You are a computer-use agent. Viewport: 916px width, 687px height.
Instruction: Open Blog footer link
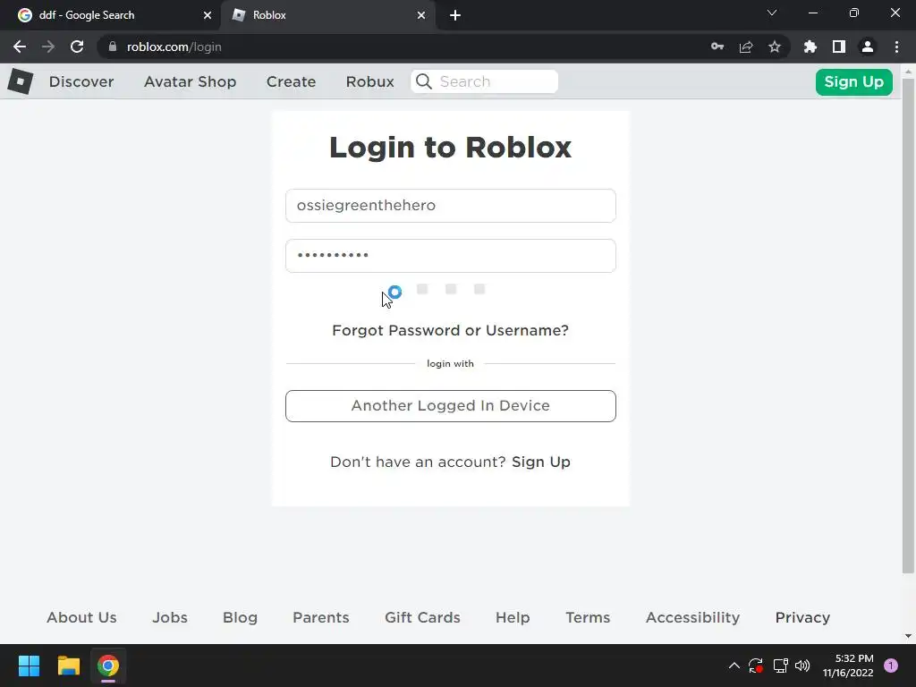240,617
